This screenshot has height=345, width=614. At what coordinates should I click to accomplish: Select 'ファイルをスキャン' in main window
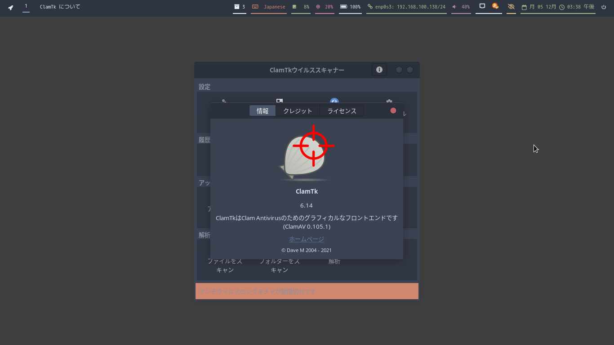(x=225, y=265)
